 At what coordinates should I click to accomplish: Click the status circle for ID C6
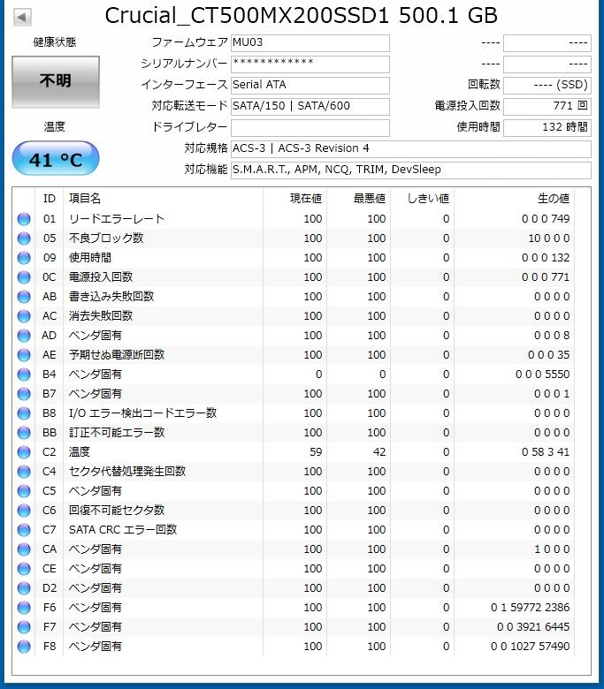pyautogui.click(x=24, y=511)
